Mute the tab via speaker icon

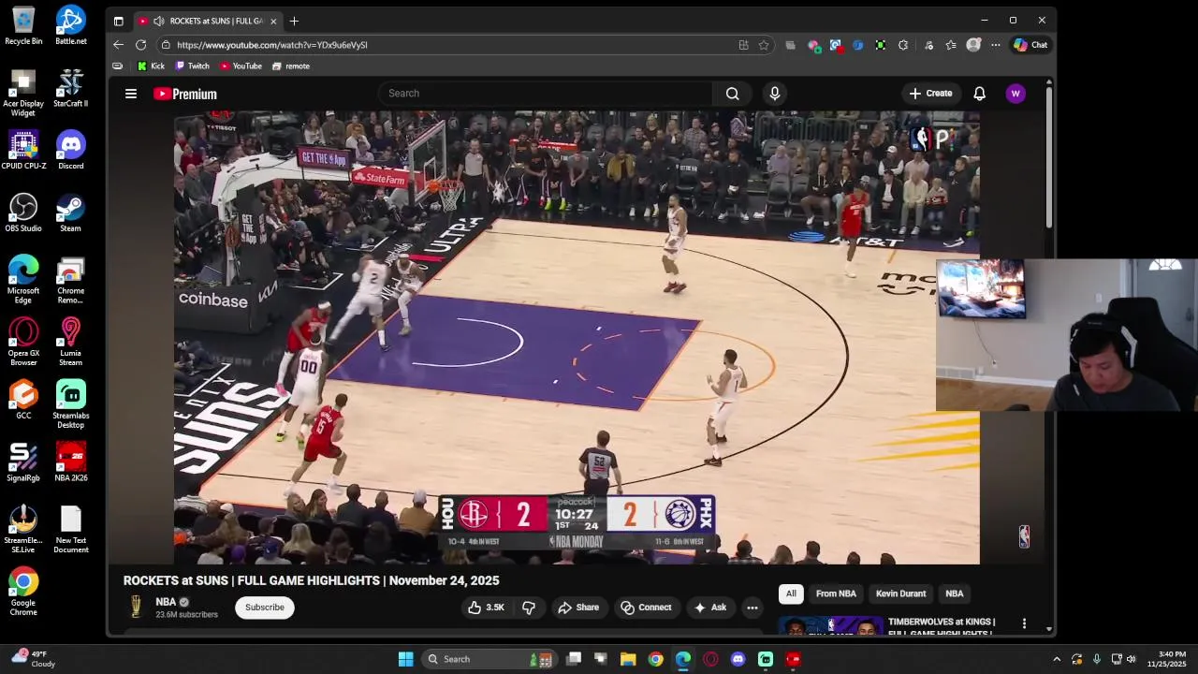click(159, 21)
